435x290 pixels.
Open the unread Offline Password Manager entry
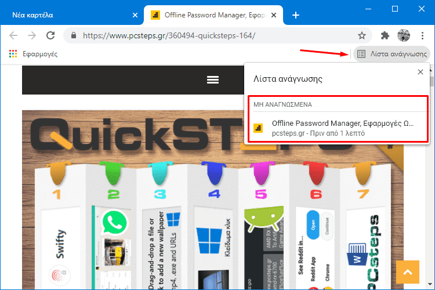338,128
